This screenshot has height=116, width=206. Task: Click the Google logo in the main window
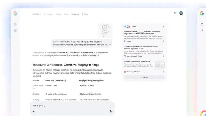pyautogui.click(x=15, y=14)
